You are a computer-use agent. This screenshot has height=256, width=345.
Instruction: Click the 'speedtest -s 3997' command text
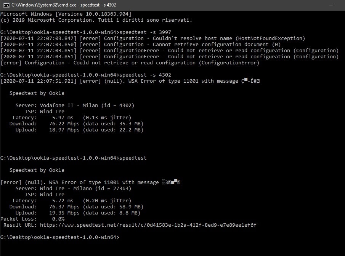coord(145,32)
